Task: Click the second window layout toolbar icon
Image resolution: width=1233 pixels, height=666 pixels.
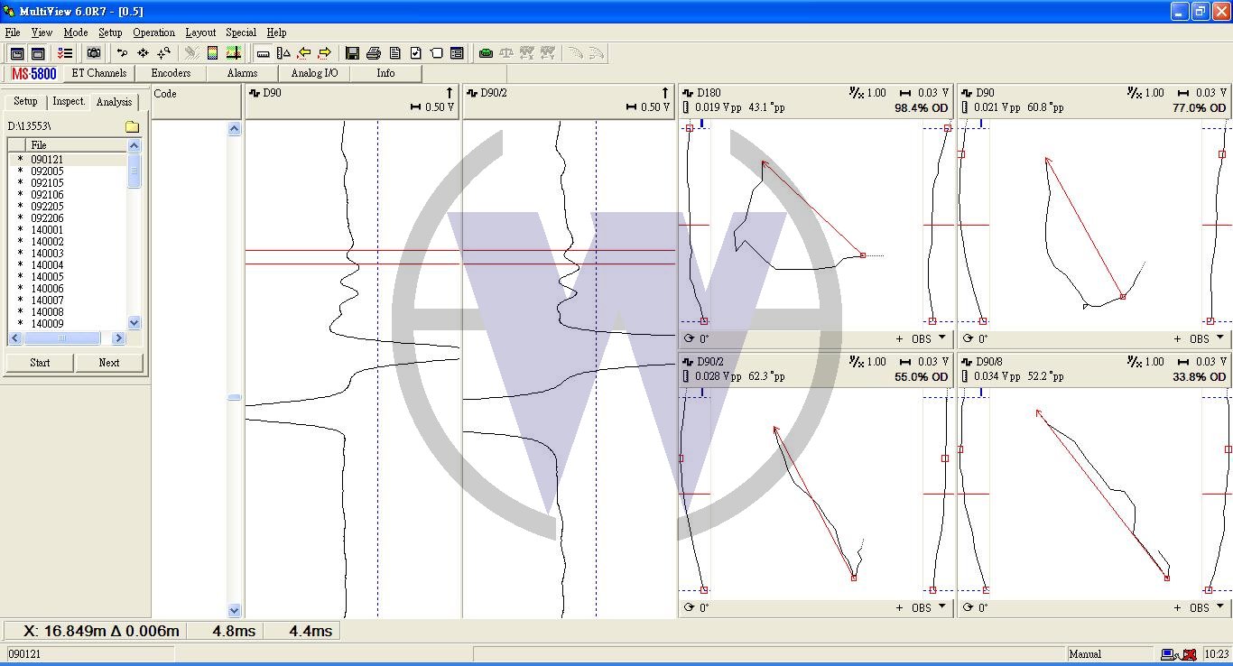Action: (38, 53)
